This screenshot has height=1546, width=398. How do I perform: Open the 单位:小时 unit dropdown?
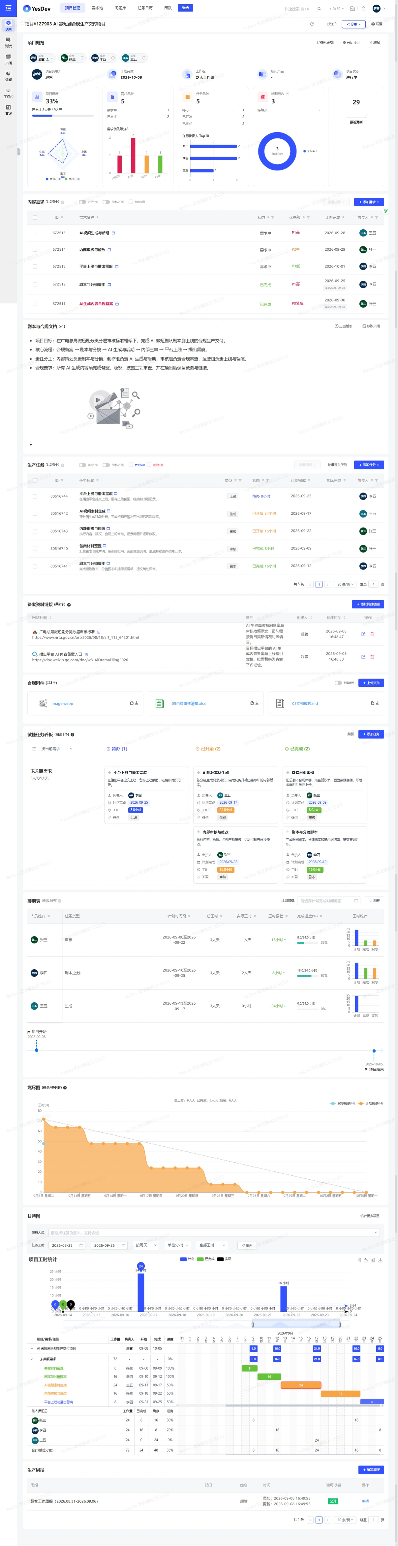pos(178,1245)
